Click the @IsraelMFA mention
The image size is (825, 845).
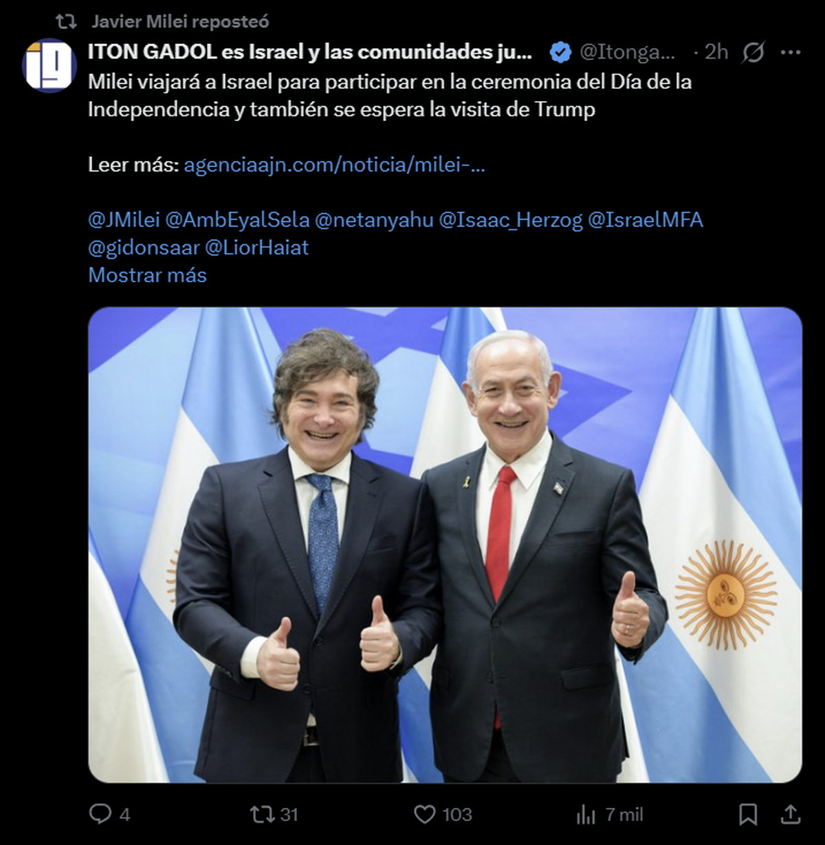[x=646, y=220]
